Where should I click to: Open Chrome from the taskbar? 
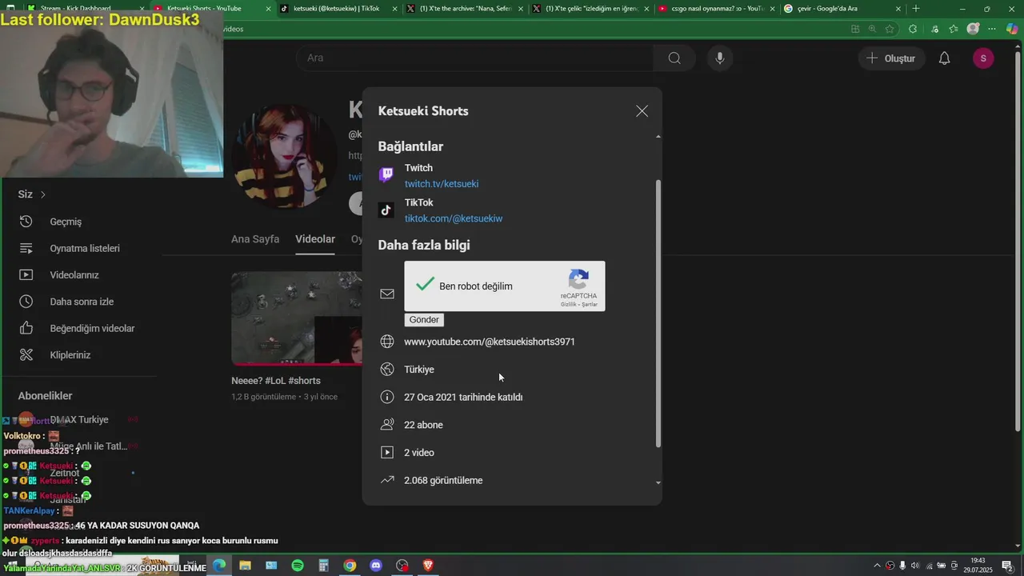pos(350,566)
